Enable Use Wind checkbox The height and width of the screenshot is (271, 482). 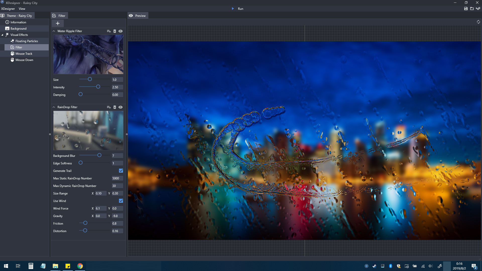coord(121,201)
